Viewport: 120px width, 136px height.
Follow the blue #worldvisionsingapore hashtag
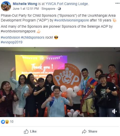pyautogui.click(x=72, y=20)
